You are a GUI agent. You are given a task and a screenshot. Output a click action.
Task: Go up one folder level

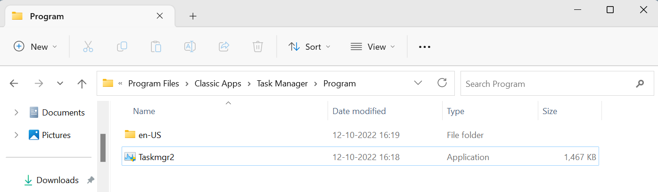[x=82, y=84]
